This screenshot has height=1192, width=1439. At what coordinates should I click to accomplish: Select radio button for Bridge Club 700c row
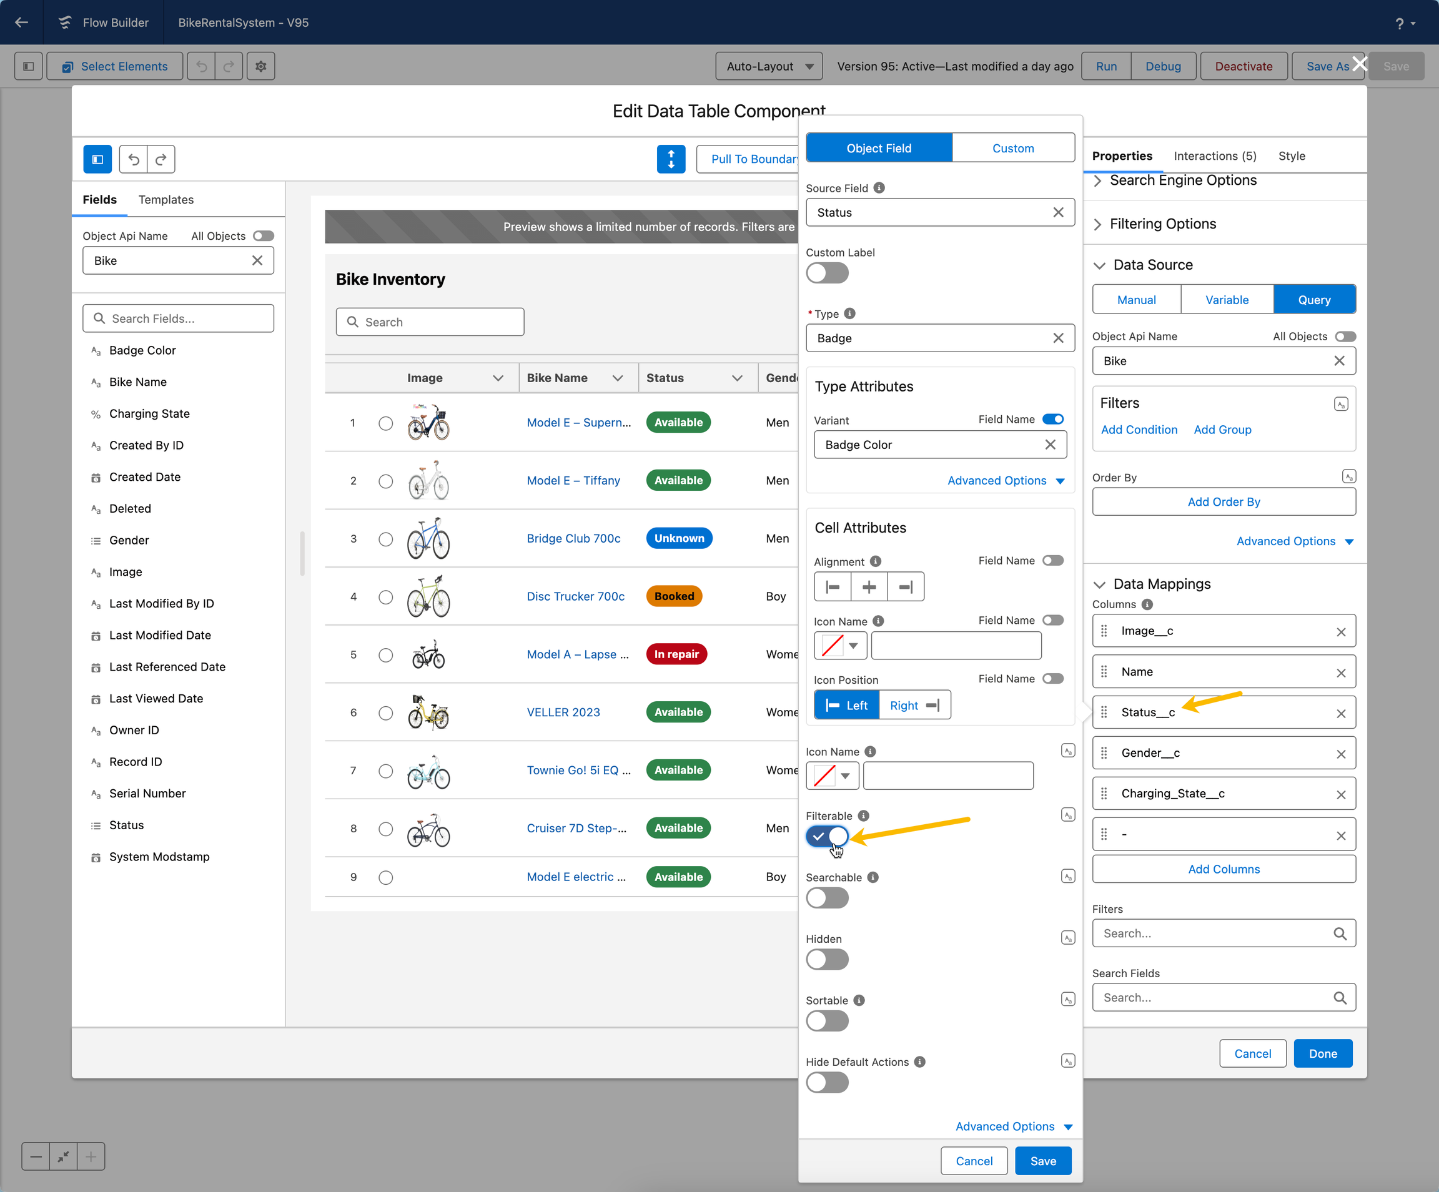tap(386, 539)
